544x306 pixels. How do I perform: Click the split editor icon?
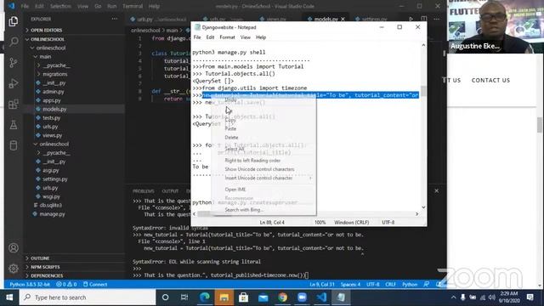(424, 19)
